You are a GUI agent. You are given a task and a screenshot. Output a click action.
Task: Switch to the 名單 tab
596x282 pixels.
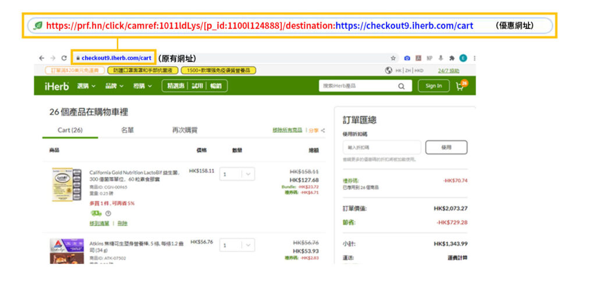click(127, 130)
